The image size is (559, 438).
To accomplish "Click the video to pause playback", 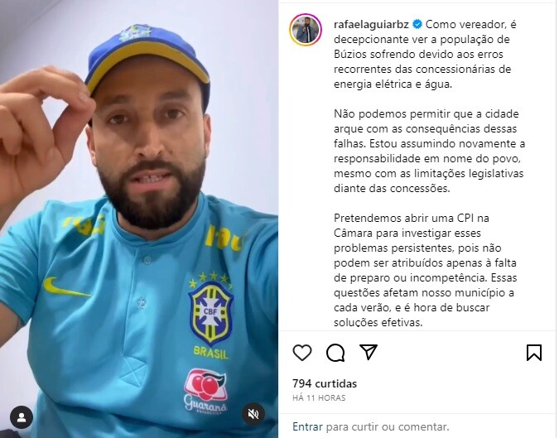I will click(139, 219).
